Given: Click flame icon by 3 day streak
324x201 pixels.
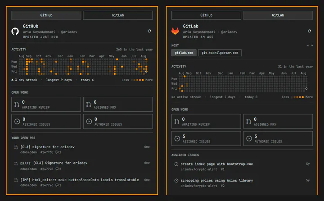Looking at the screenshot, I should click(x=13, y=80).
